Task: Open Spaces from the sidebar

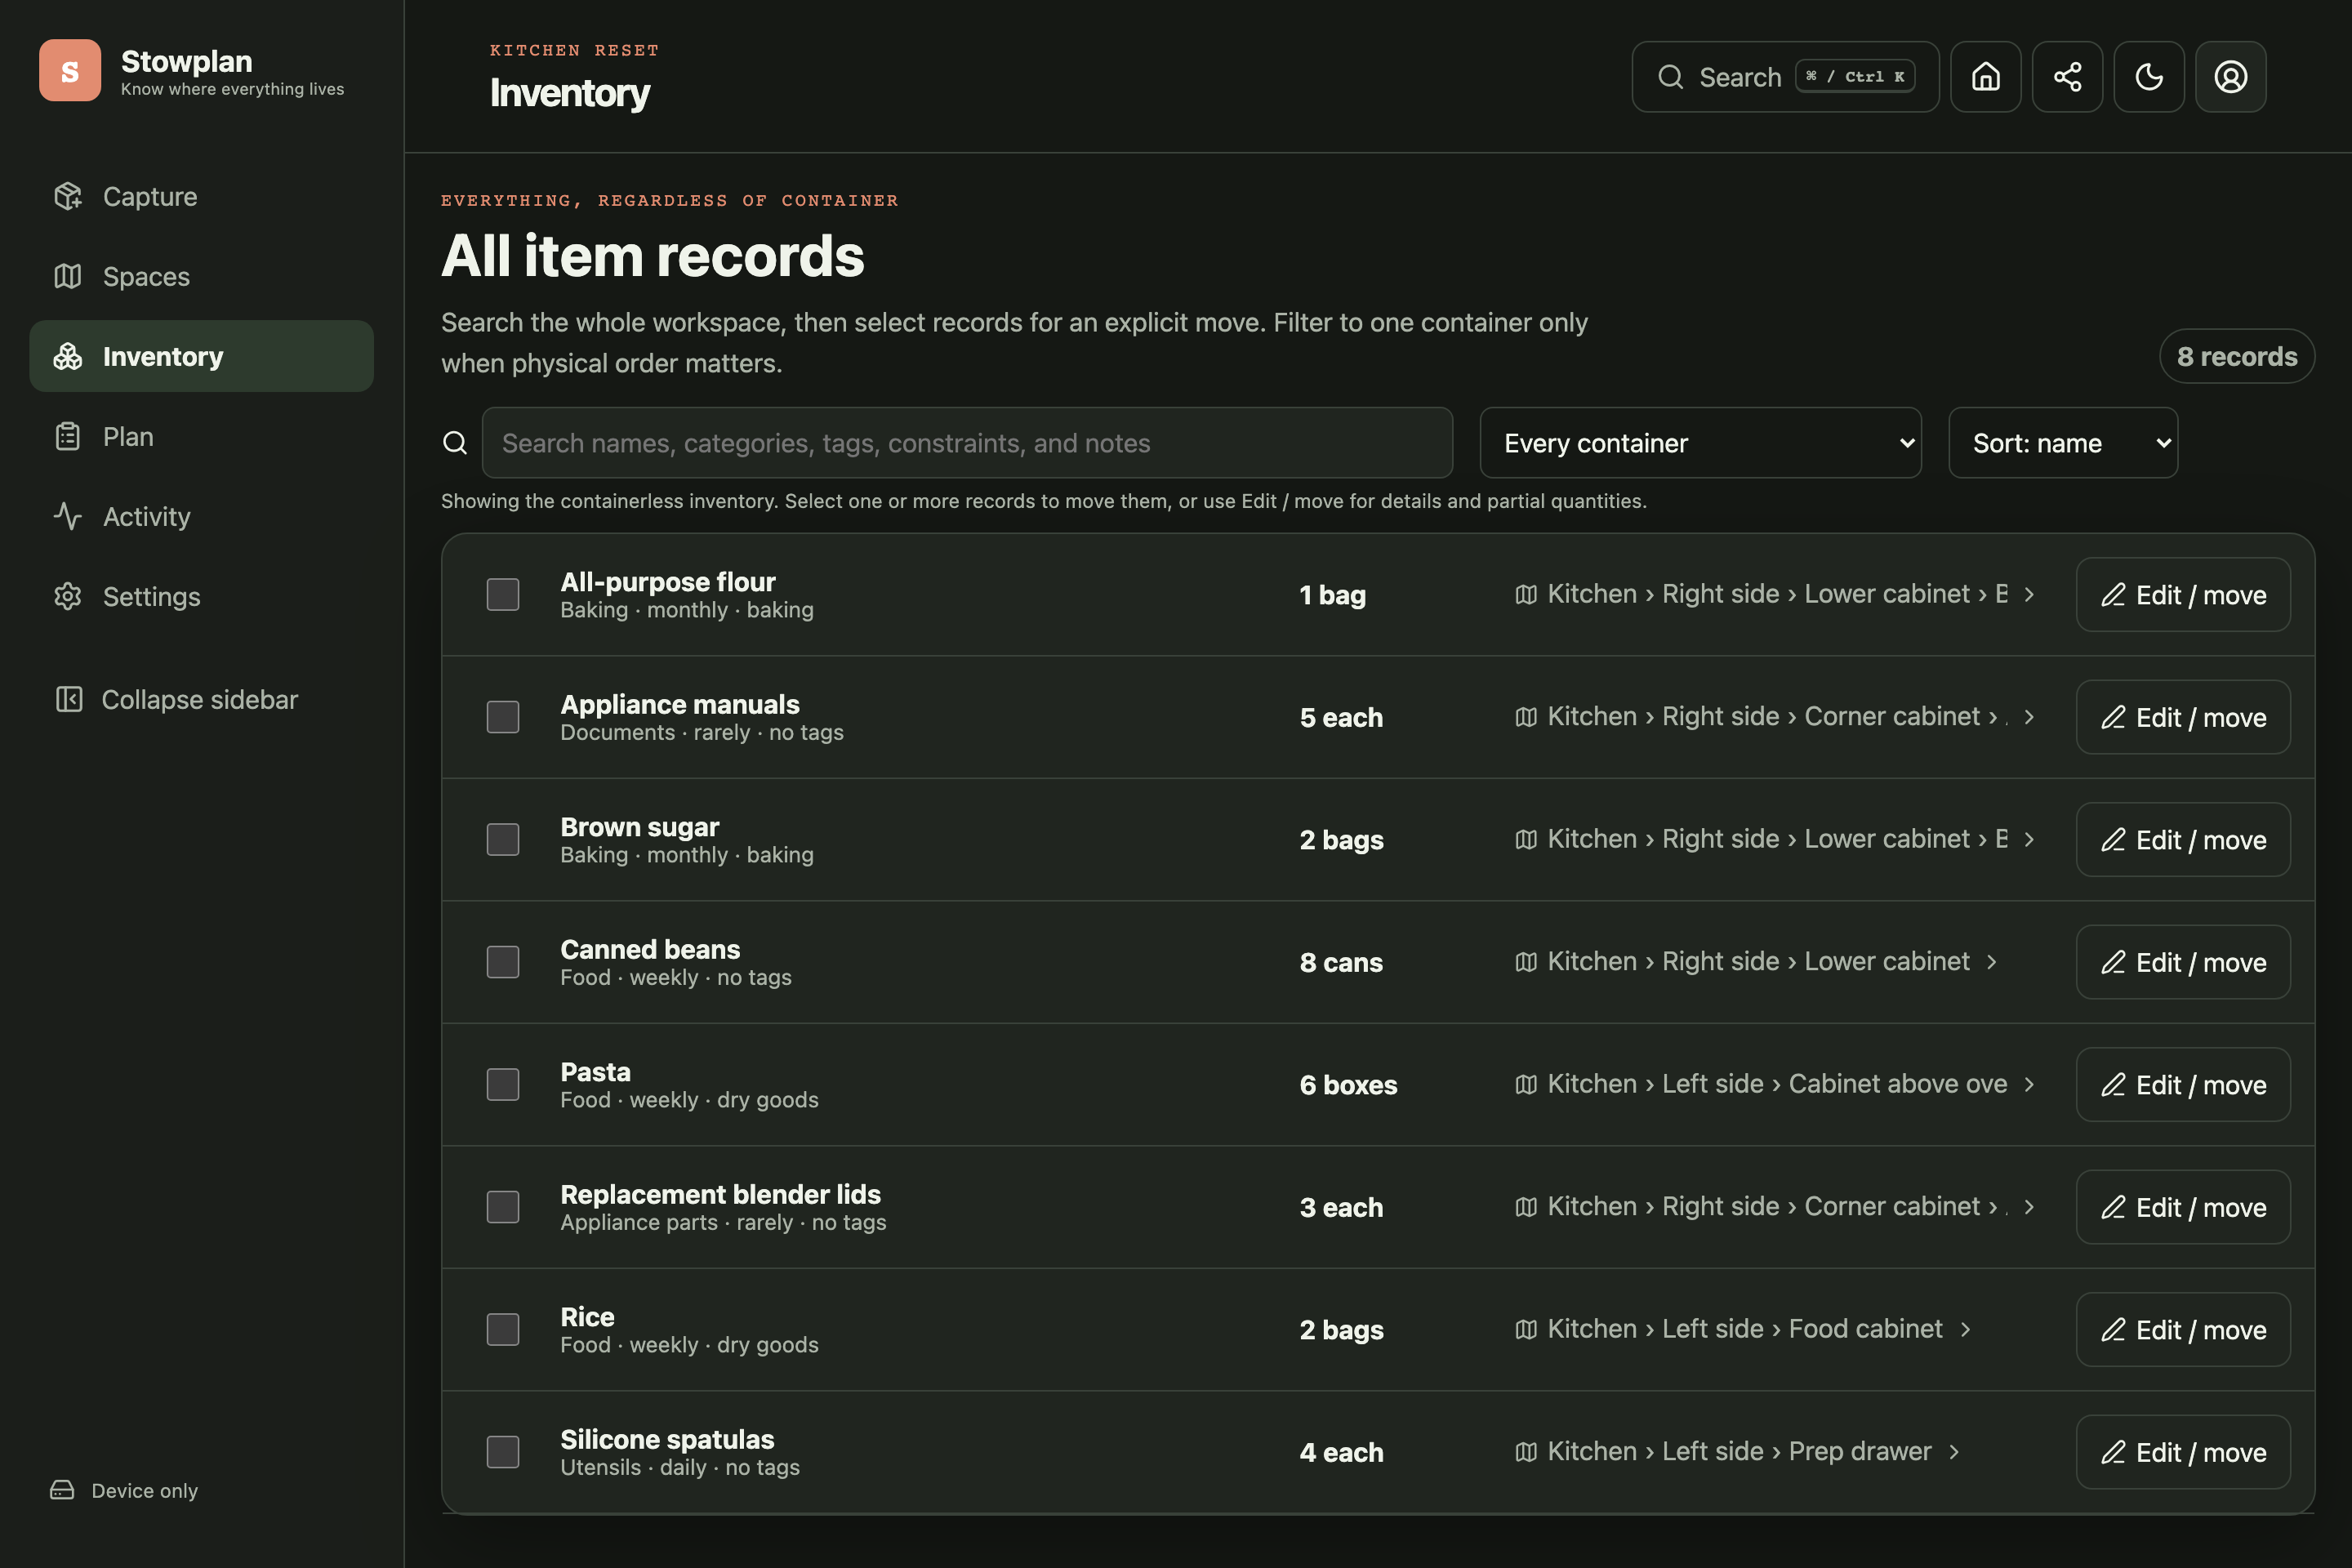Action: pyautogui.click(x=201, y=276)
